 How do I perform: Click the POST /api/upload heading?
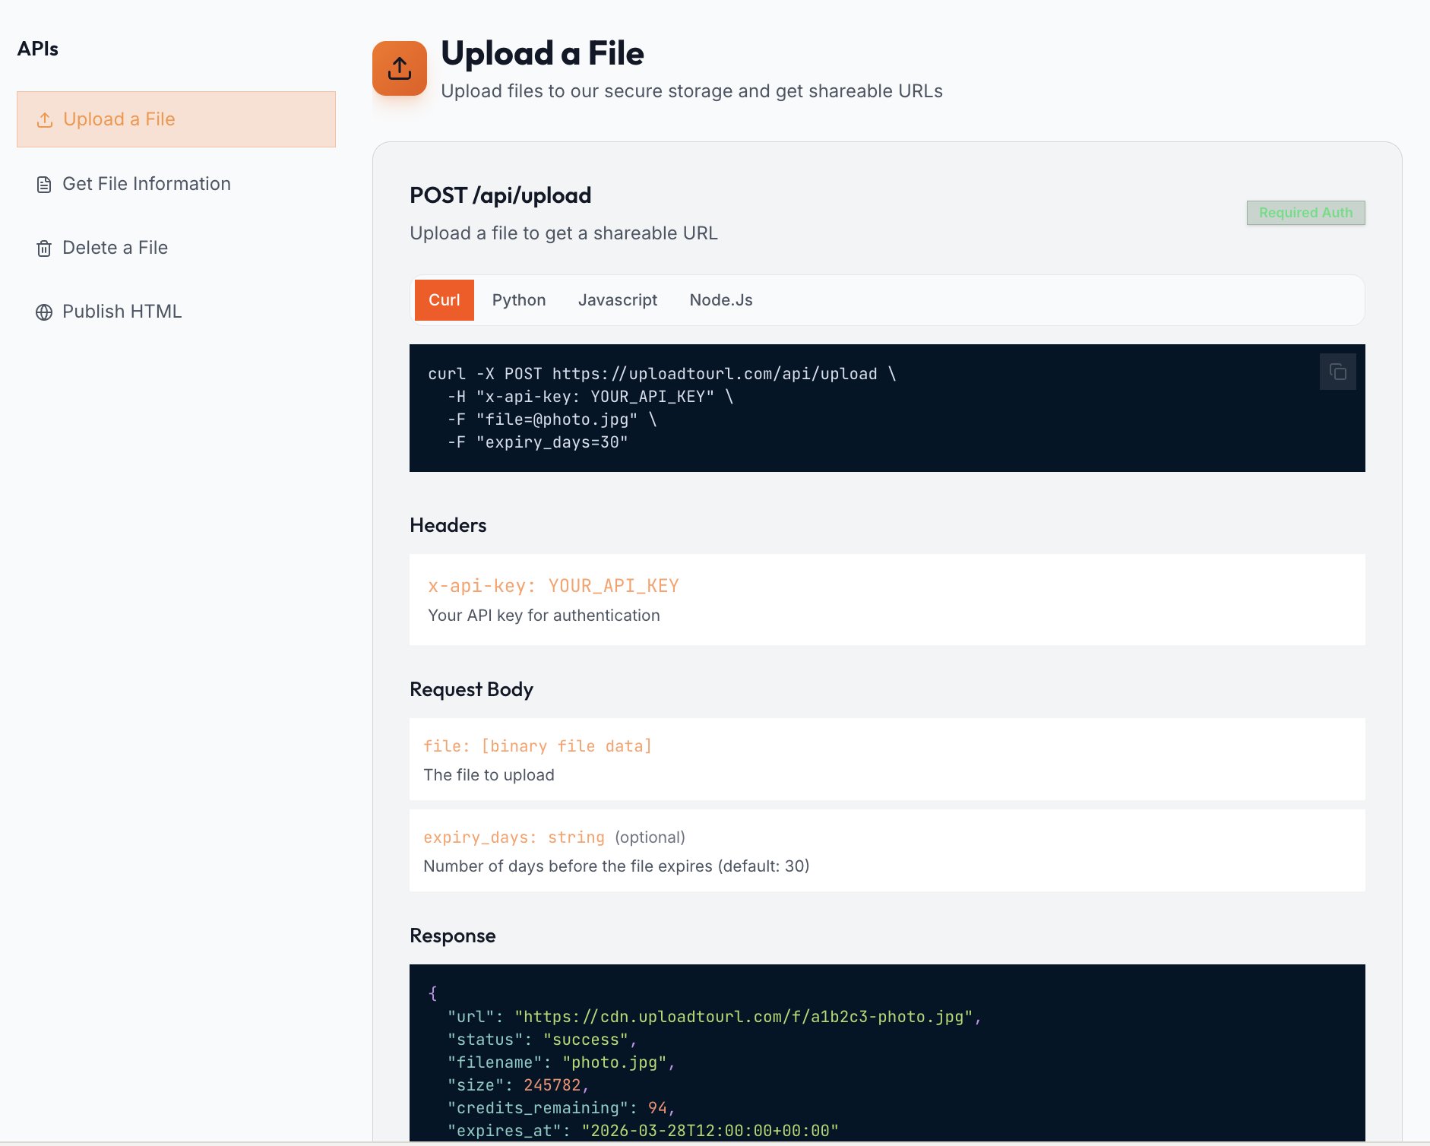click(501, 195)
